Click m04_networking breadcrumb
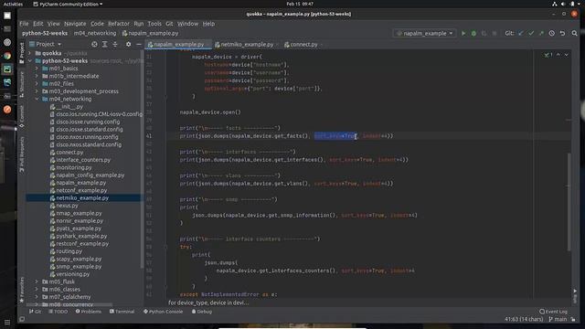This screenshot has height=329, width=585. click(95, 33)
